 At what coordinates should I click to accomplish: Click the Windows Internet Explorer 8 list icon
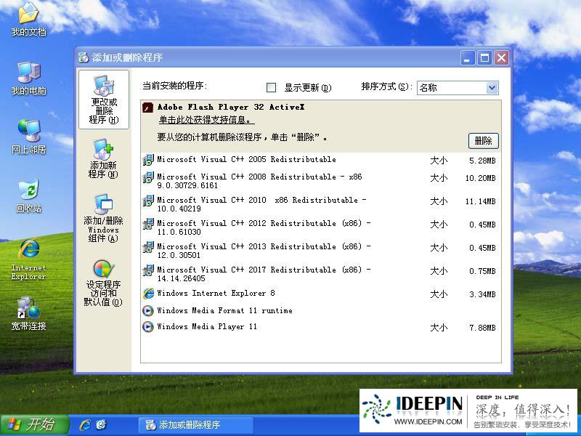pos(148,294)
